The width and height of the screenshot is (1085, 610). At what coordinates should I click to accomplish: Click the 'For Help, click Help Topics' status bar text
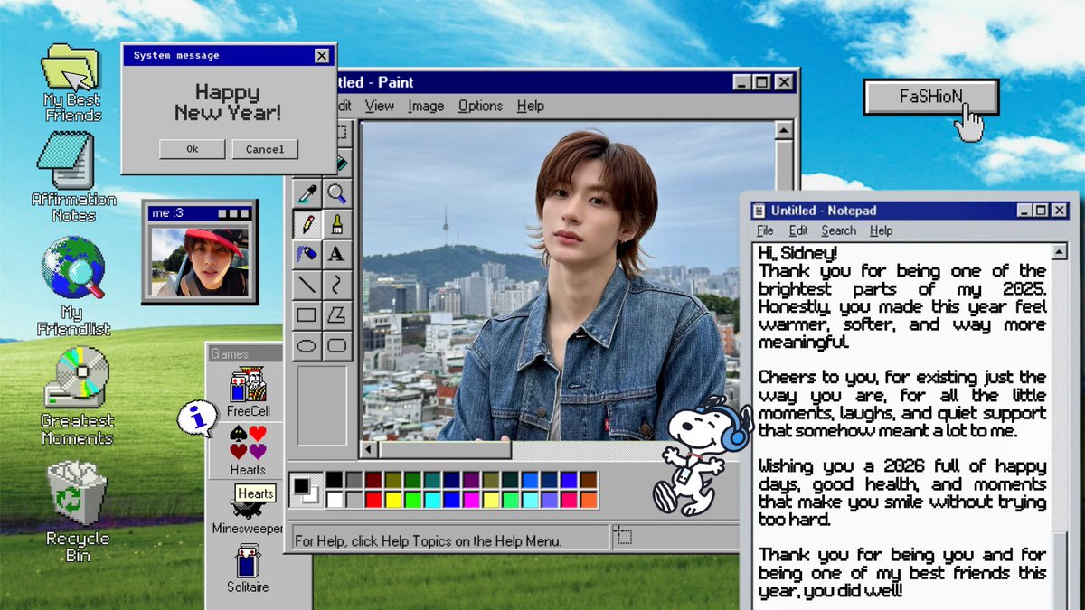click(428, 540)
